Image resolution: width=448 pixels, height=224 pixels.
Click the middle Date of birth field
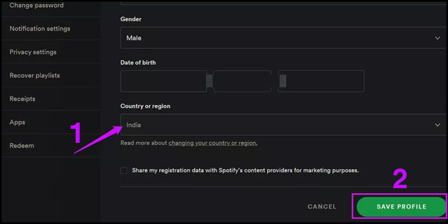[x=242, y=81]
